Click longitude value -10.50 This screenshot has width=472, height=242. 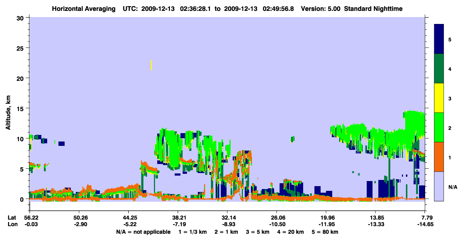tap(277, 225)
